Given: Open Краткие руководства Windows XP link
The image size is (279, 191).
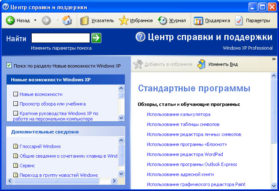Looking at the screenshot, I should [55, 116].
